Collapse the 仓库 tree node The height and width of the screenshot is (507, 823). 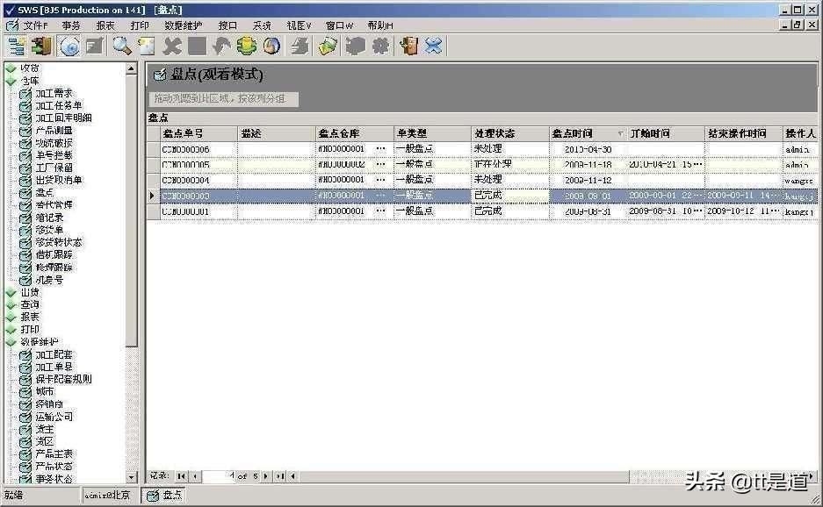(11, 81)
